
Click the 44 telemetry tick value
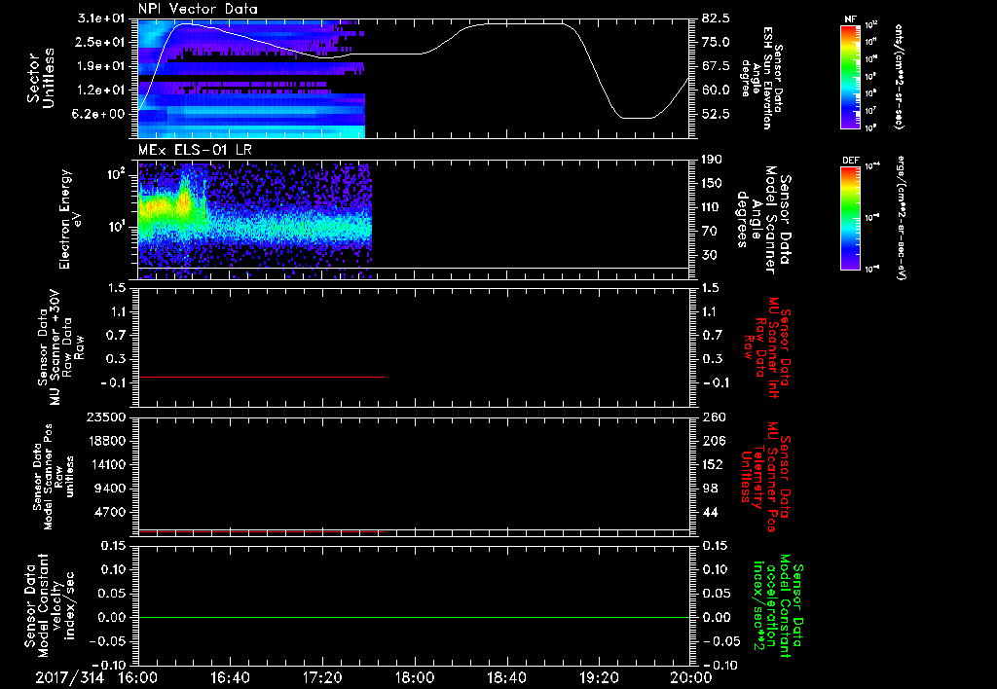710,512
